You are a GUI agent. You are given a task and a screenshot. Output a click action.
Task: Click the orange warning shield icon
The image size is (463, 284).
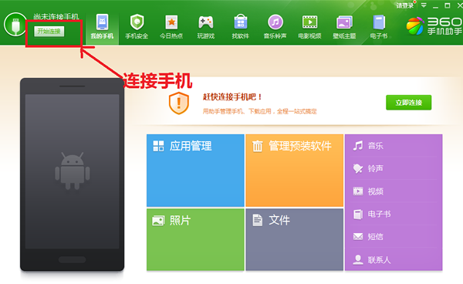[179, 103]
